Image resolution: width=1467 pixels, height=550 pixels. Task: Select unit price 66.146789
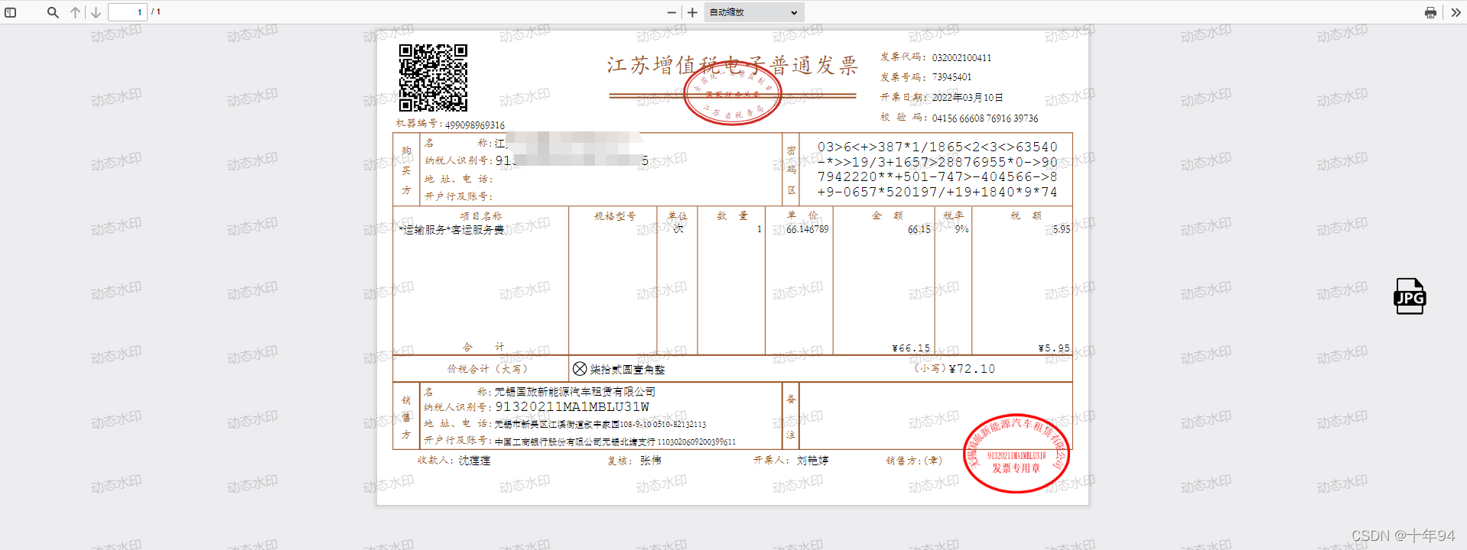click(808, 229)
